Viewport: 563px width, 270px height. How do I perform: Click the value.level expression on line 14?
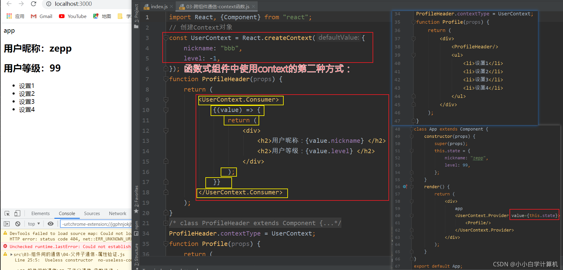point(329,151)
